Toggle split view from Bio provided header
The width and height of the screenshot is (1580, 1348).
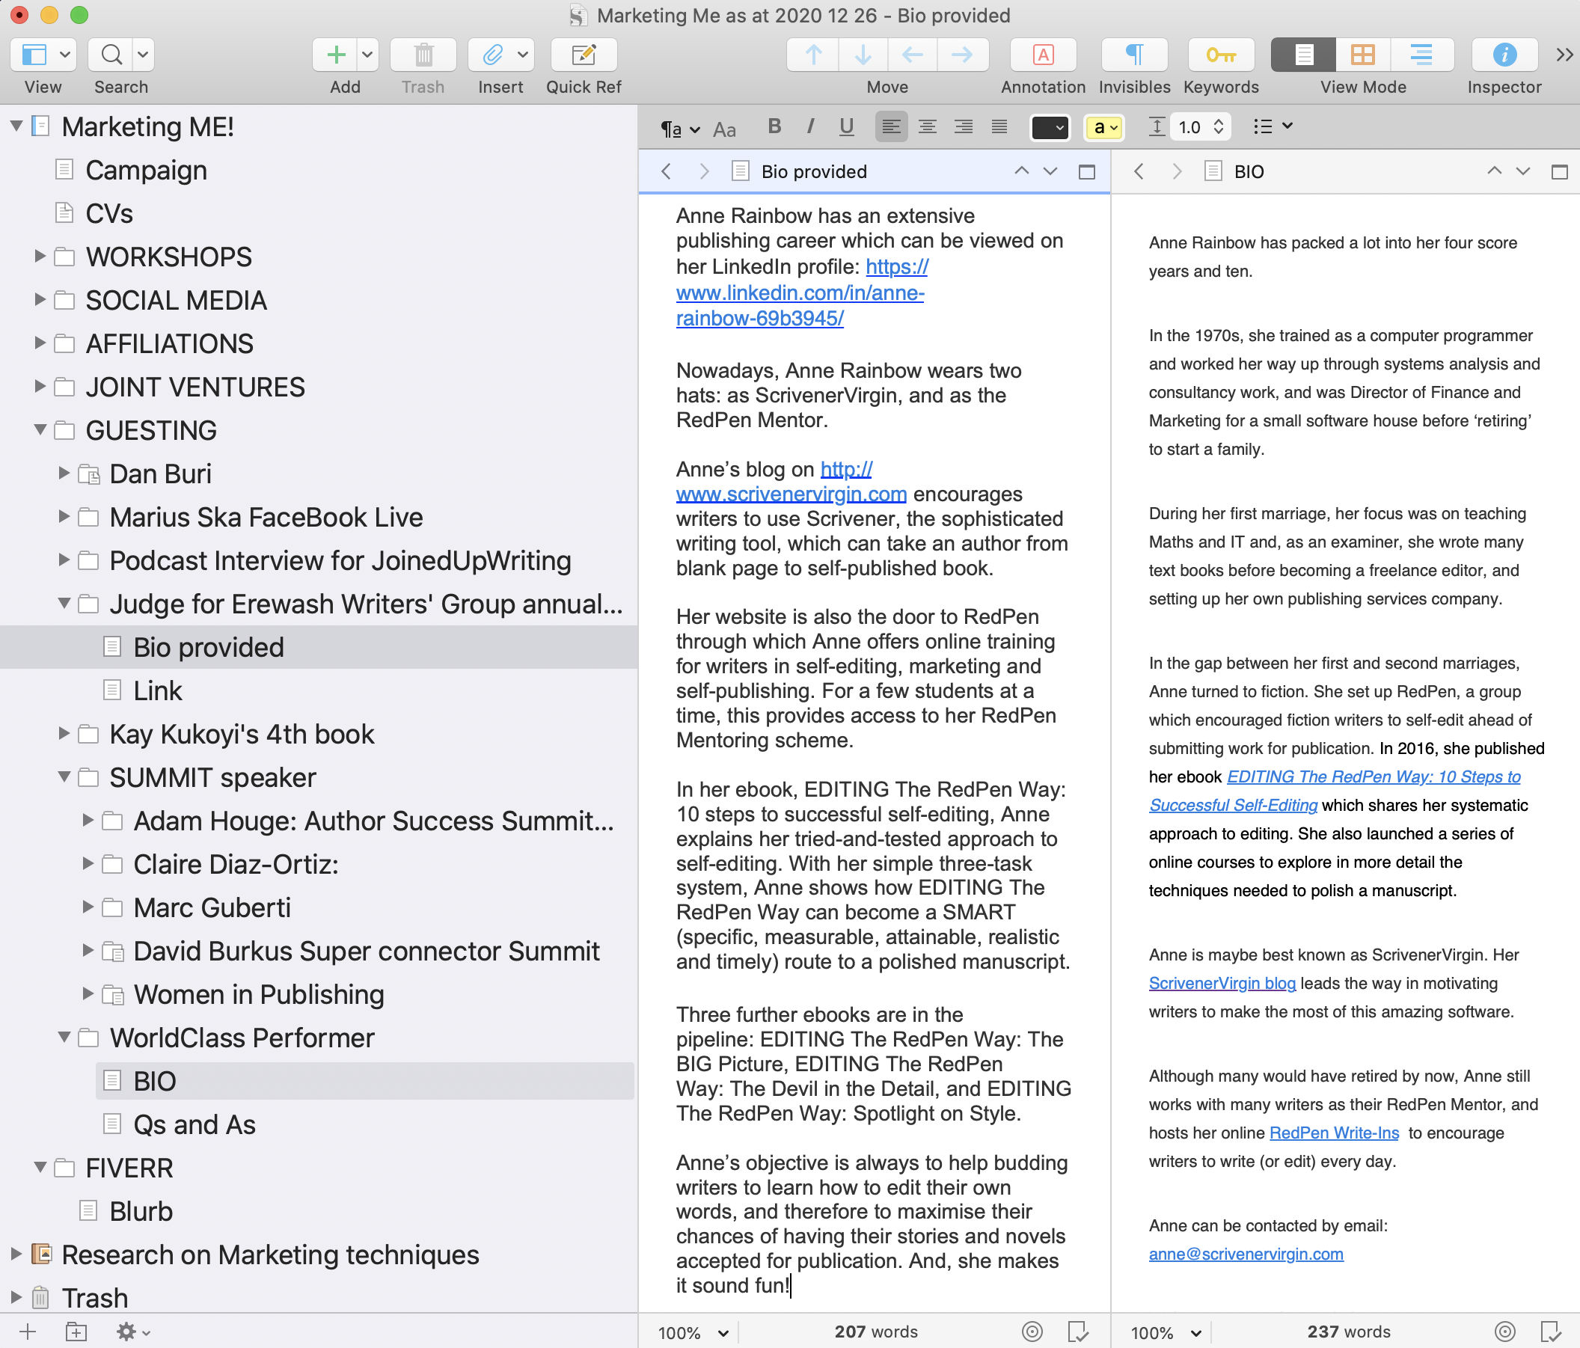(1087, 171)
